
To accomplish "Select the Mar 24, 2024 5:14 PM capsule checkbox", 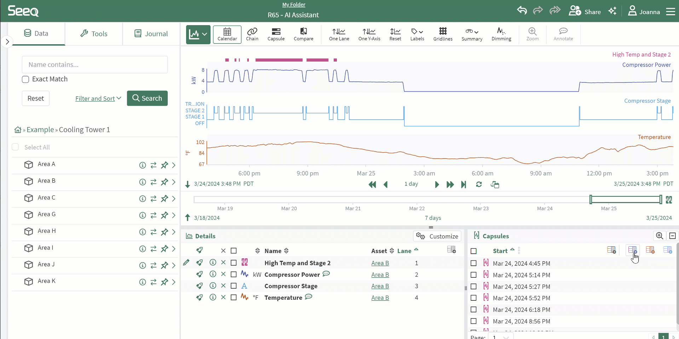I will pos(473,275).
